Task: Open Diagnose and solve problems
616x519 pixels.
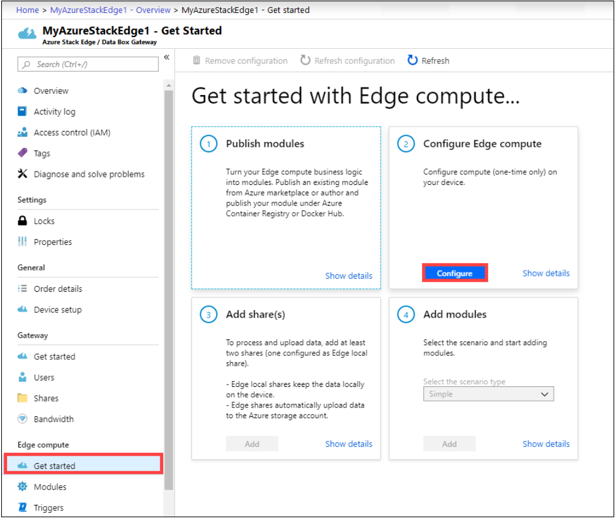Action: coord(89,174)
